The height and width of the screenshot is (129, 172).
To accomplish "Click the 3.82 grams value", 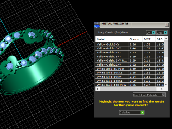I will [x=133, y=65].
